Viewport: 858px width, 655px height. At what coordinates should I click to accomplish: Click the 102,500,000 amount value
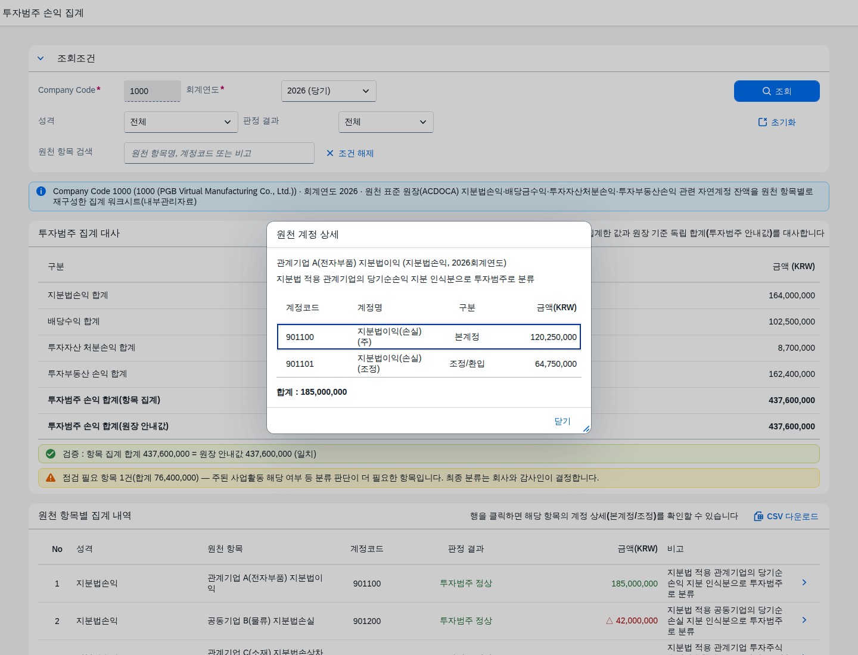click(x=792, y=322)
